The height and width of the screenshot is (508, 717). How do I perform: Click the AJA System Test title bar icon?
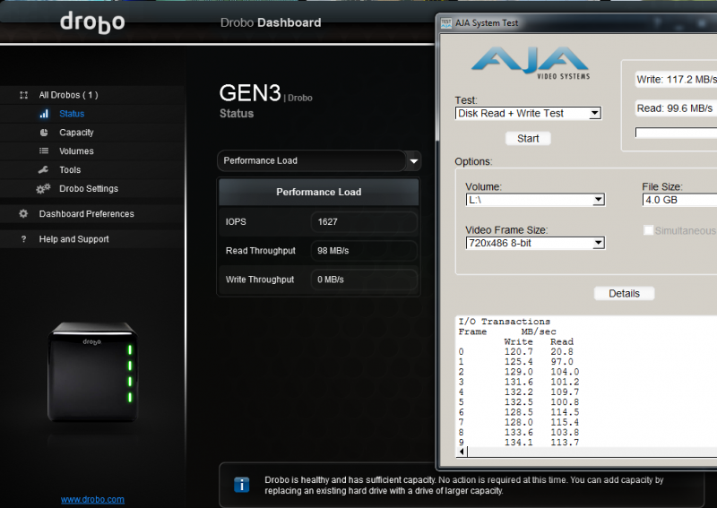pyautogui.click(x=445, y=23)
